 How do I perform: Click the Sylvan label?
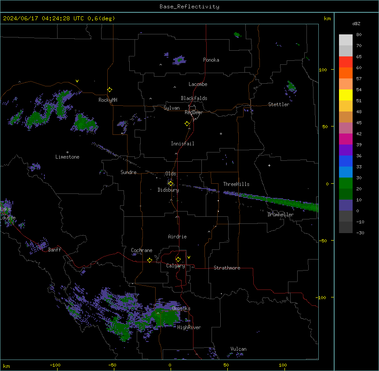pos(171,108)
